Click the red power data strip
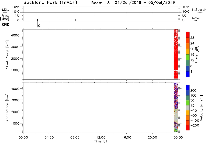Screen dimensions: 206x143 (x=176, y=54)
